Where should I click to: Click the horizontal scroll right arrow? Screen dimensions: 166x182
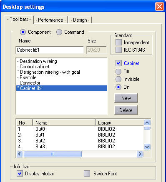pyautogui.click(x=140, y=154)
